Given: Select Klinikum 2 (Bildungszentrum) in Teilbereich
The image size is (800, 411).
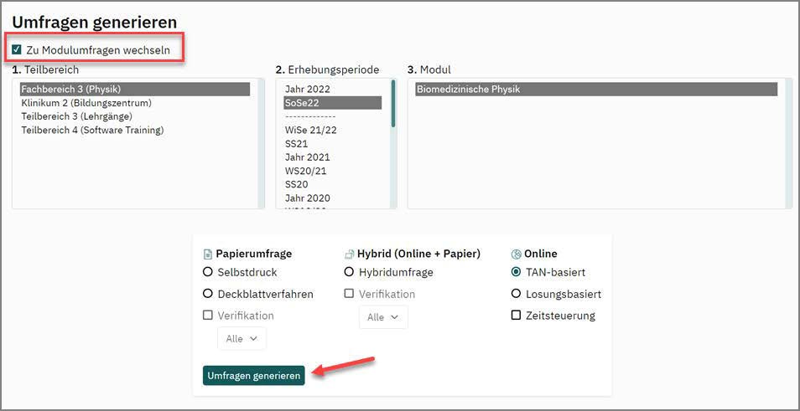Looking at the screenshot, I should [x=86, y=103].
